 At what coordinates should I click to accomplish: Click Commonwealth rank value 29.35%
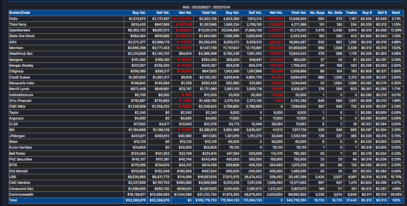click(x=396, y=195)
